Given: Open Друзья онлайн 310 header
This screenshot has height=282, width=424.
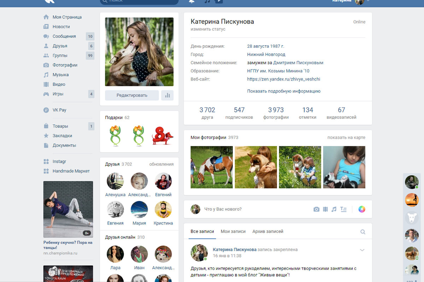Looking at the screenshot, I should 125,237.
